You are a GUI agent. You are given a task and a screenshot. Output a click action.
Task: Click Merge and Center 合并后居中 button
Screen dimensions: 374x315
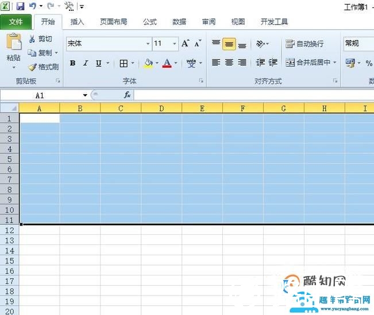[x=308, y=63]
